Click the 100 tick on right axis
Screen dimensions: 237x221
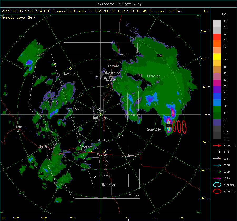(203, 59)
